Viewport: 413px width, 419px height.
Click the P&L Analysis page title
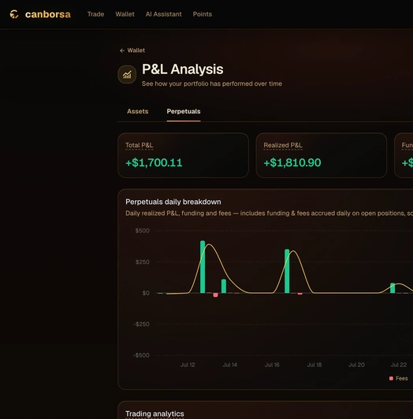click(x=182, y=69)
